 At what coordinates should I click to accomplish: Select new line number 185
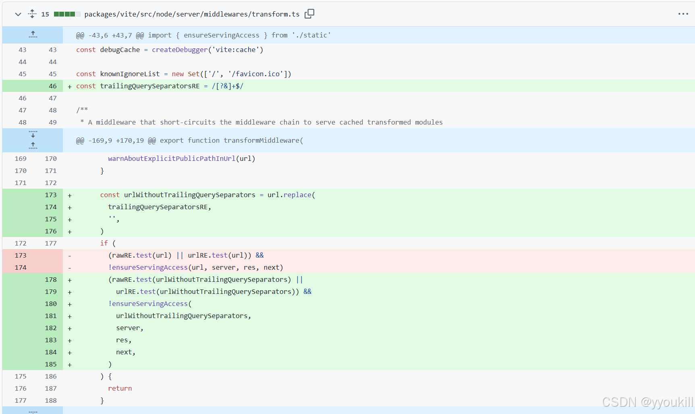[50, 364]
